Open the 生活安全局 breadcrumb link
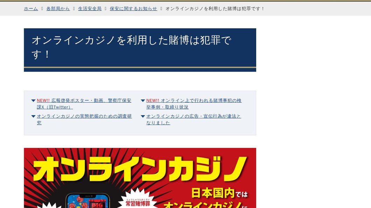The width and height of the screenshot is (371, 208). click(90, 9)
